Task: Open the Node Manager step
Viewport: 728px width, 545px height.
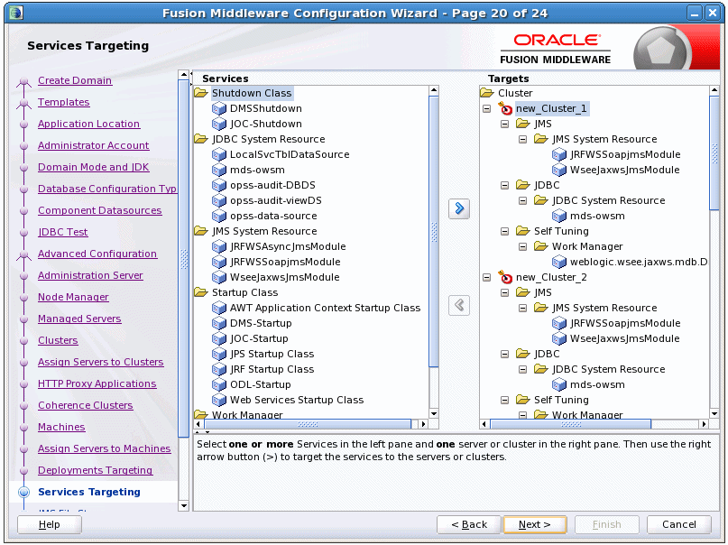Action: (73, 297)
